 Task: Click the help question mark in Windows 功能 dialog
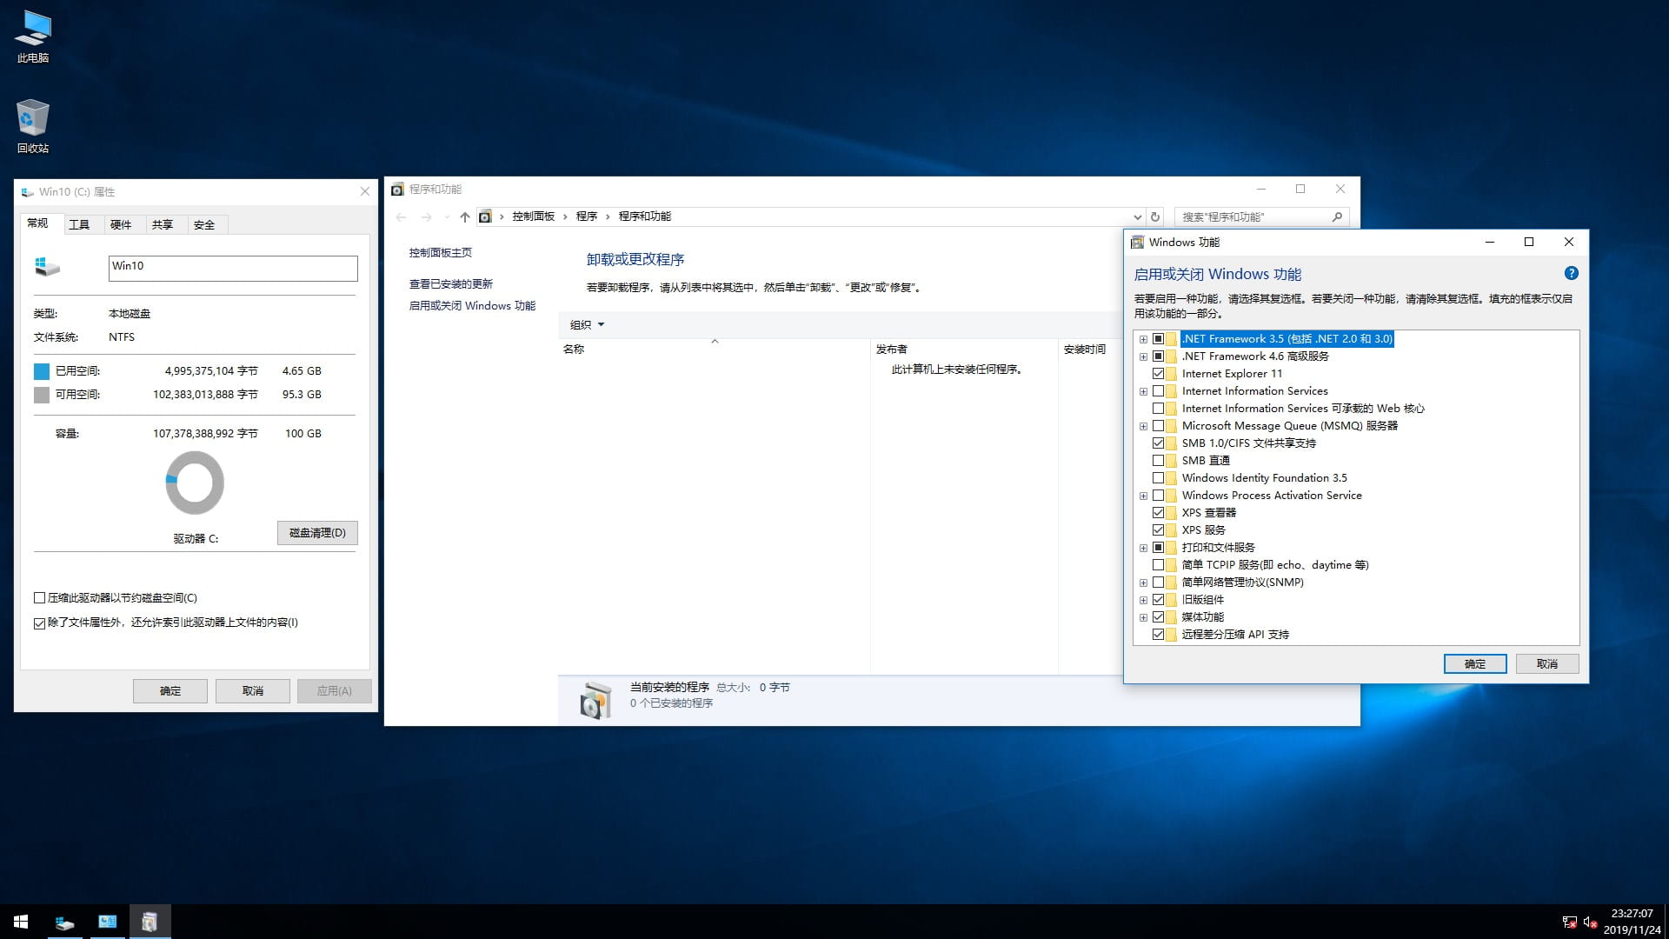(1571, 273)
